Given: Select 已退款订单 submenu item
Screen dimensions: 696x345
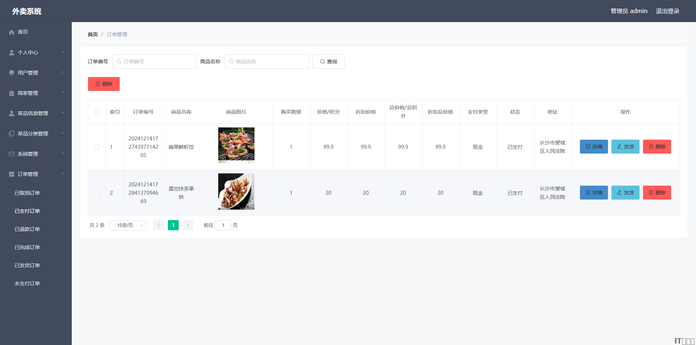Looking at the screenshot, I should pyautogui.click(x=27, y=229).
